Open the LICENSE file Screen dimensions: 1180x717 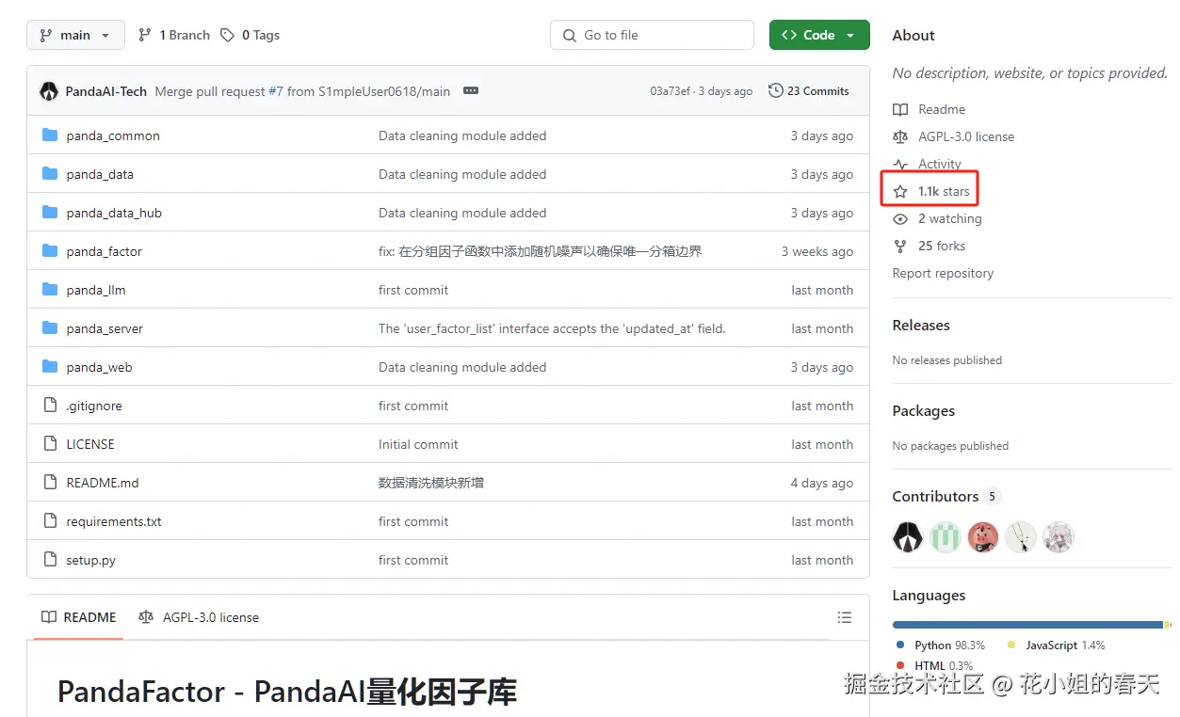pyautogui.click(x=90, y=444)
